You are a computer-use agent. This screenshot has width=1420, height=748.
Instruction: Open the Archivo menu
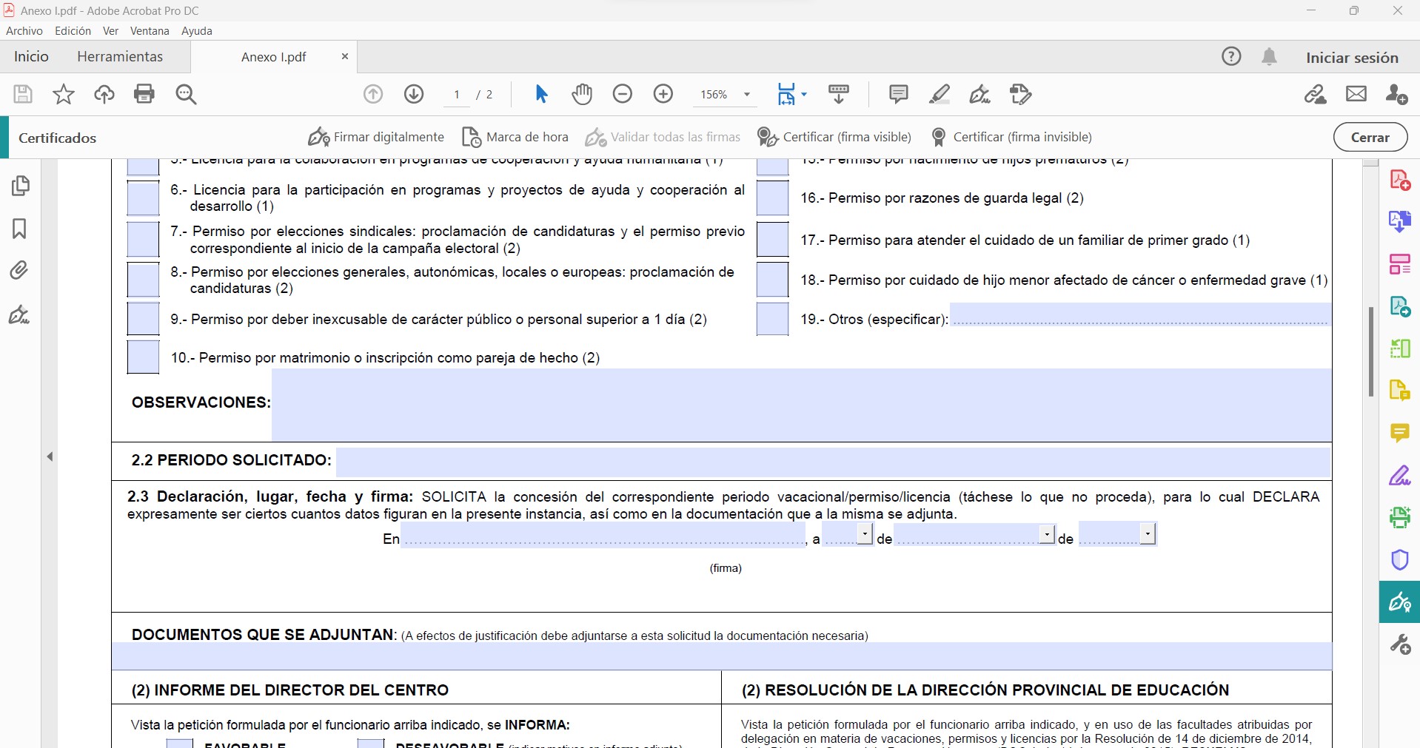(x=24, y=31)
